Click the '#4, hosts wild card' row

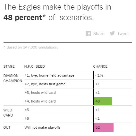[78, 101]
